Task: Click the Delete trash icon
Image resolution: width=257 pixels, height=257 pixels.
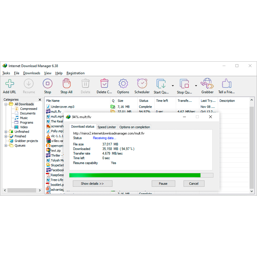Action: [85, 83]
